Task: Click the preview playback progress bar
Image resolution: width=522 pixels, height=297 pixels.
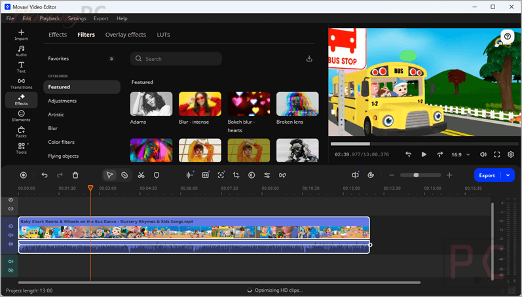Action: click(x=424, y=144)
